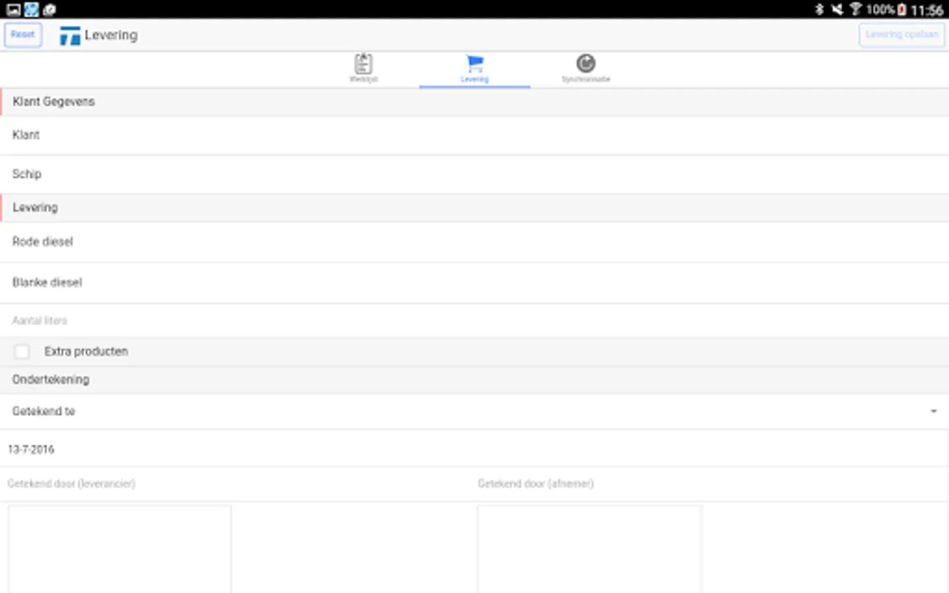Switch to the Synchronisatie tab
The width and height of the screenshot is (949, 593).
coord(586,68)
